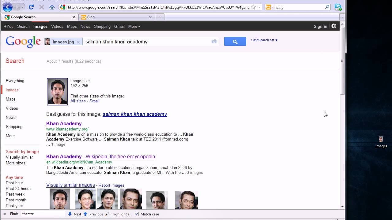Open the list all tabs dropdown

coord(342,17)
